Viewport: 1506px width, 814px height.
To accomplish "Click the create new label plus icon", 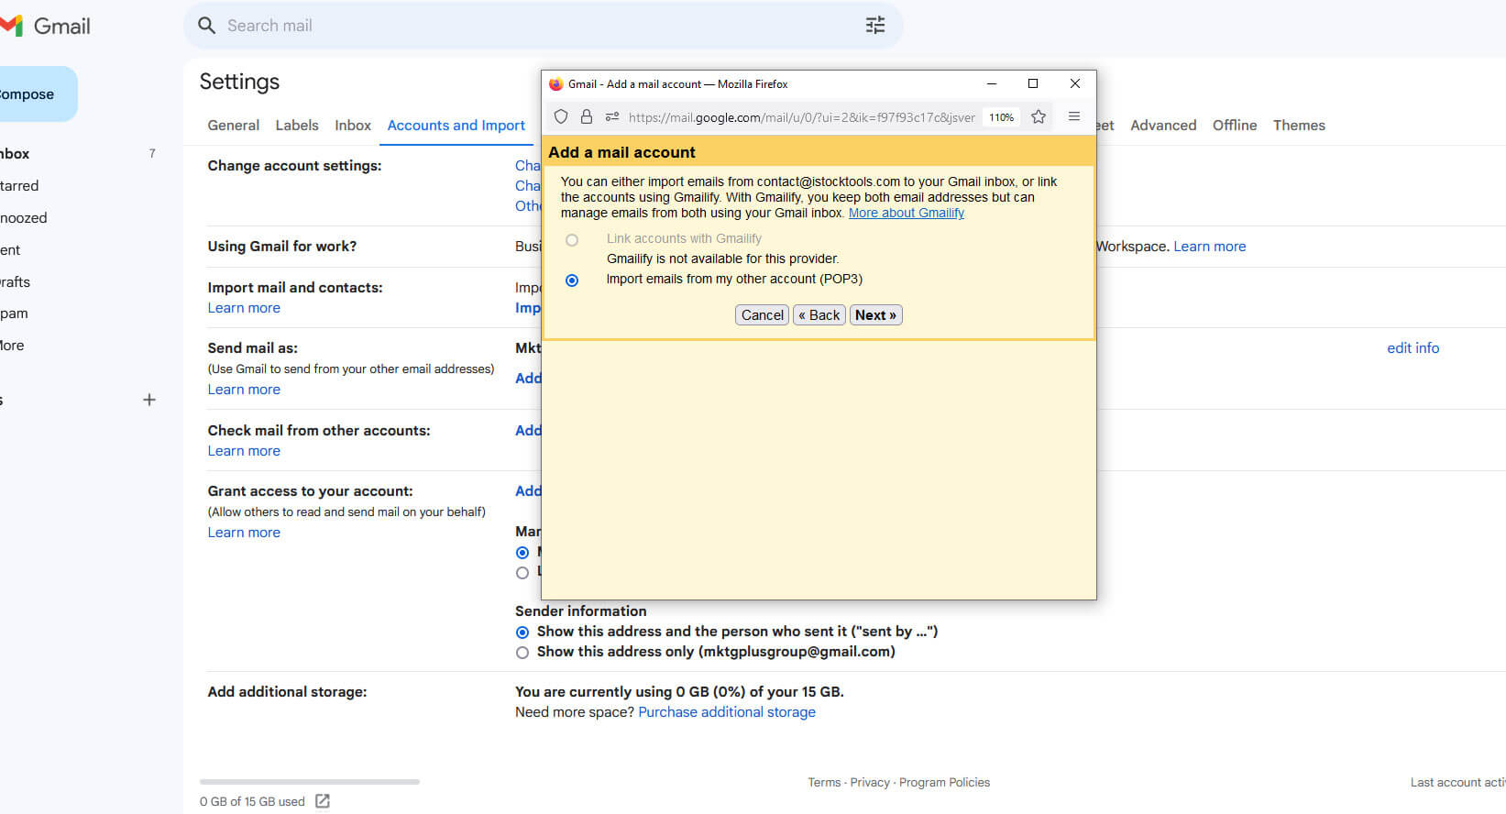I will coord(149,400).
